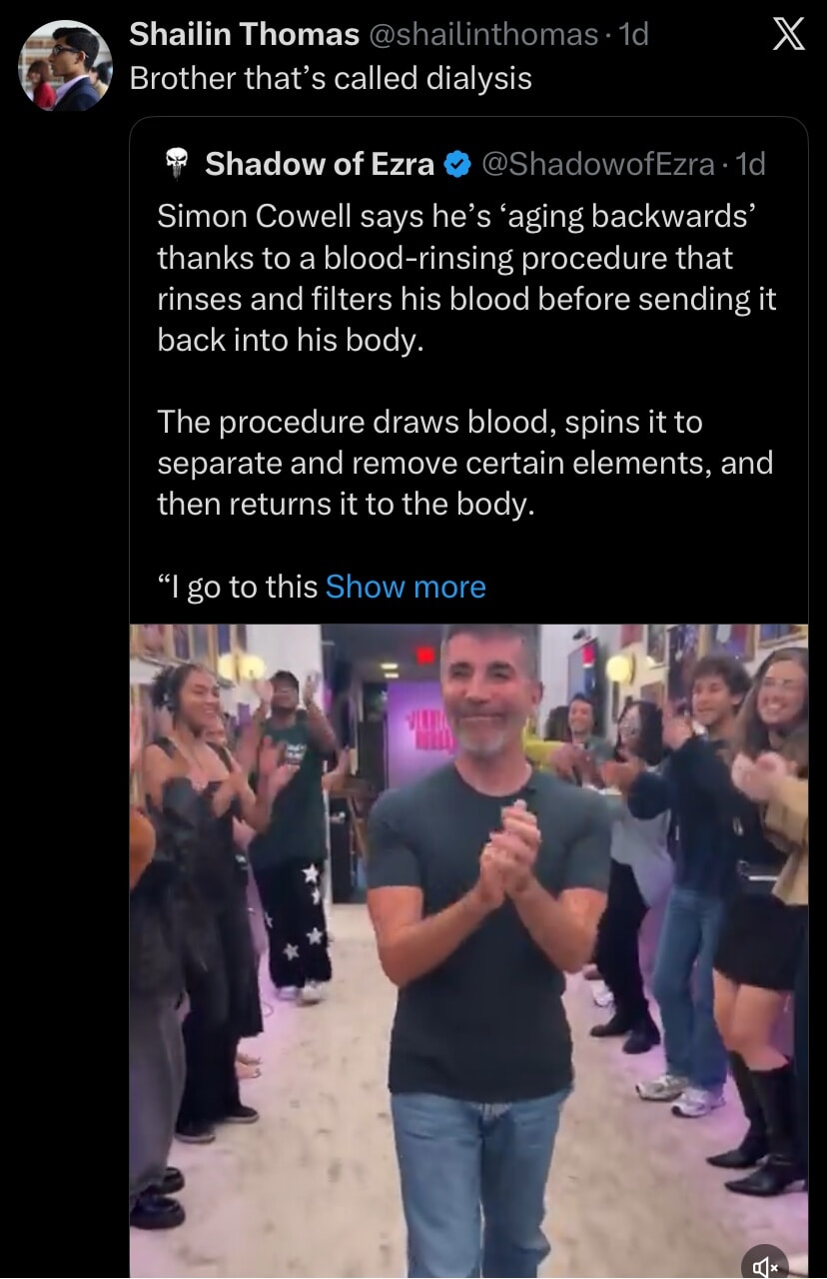Click the blue verified badge
This screenshot has height=1279, width=827.
click(457, 164)
